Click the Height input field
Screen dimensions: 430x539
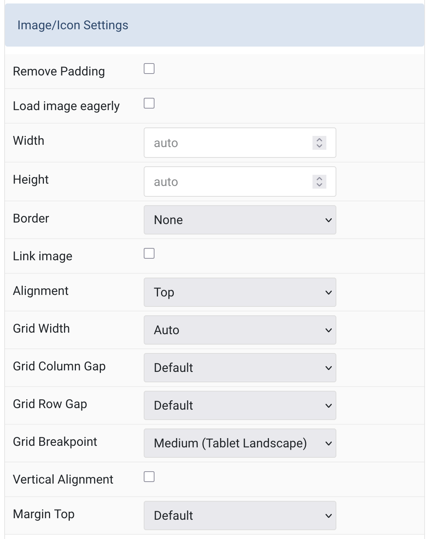(227, 182)
